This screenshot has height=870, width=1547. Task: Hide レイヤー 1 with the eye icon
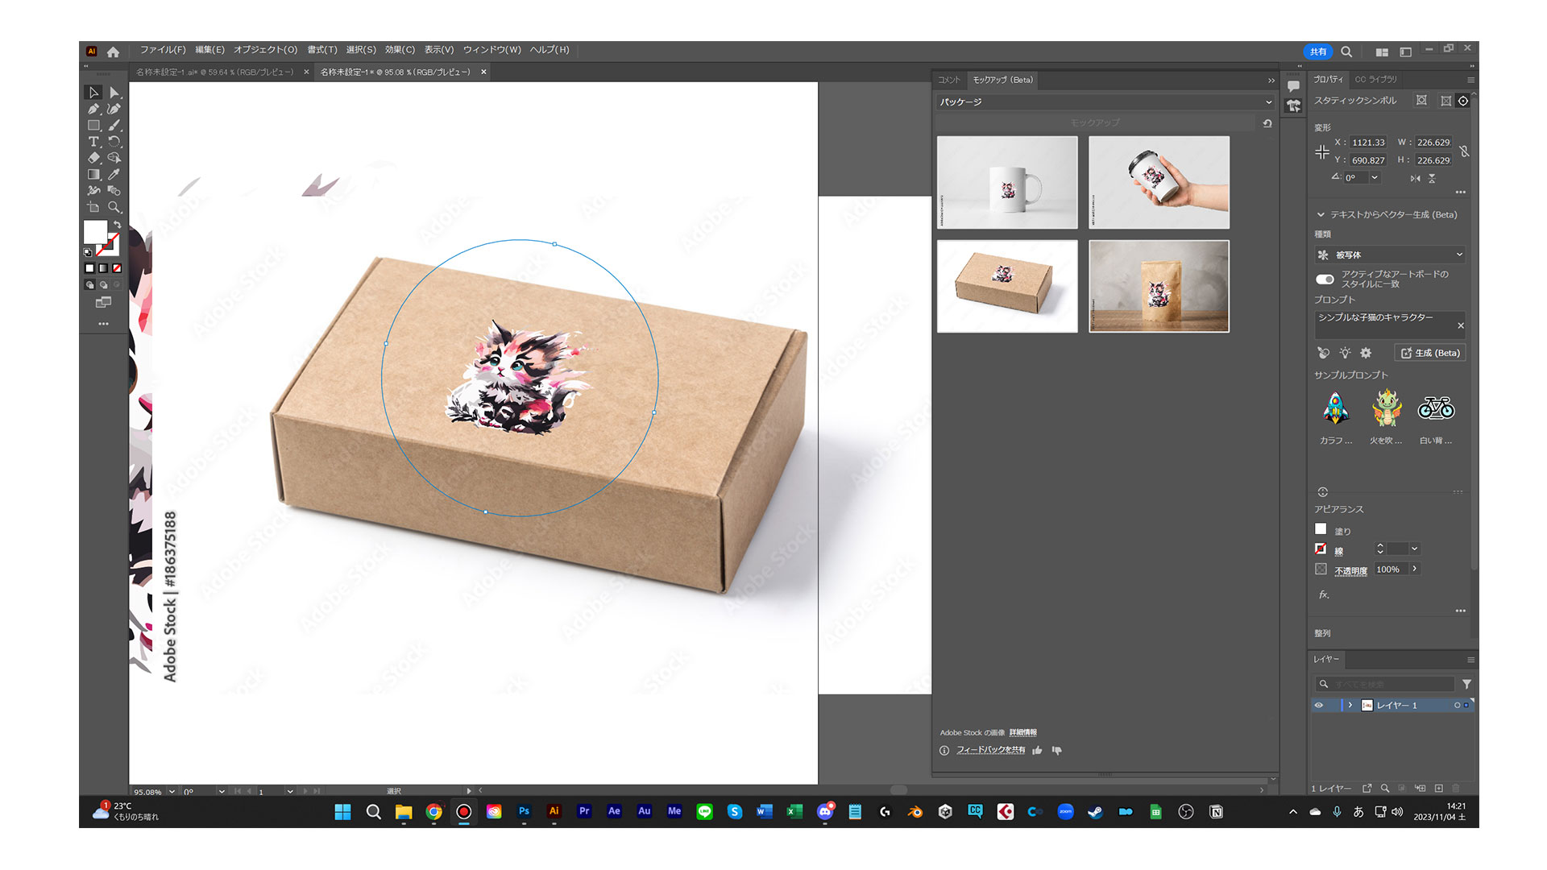(x=1319, y=705)
